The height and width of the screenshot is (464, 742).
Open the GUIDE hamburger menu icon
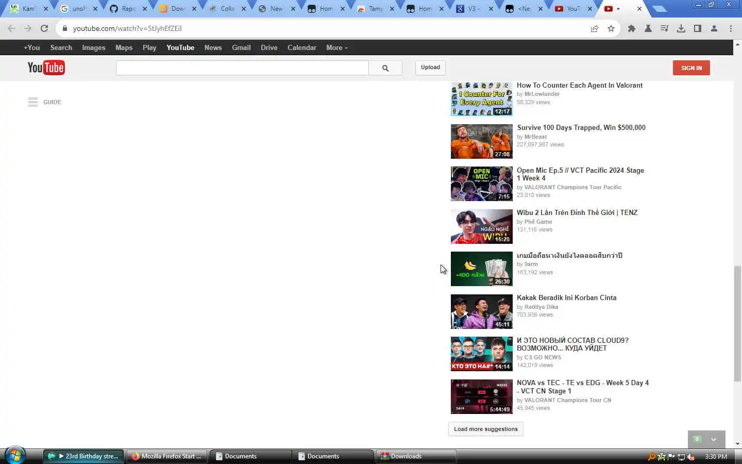[x=33, y=102]
